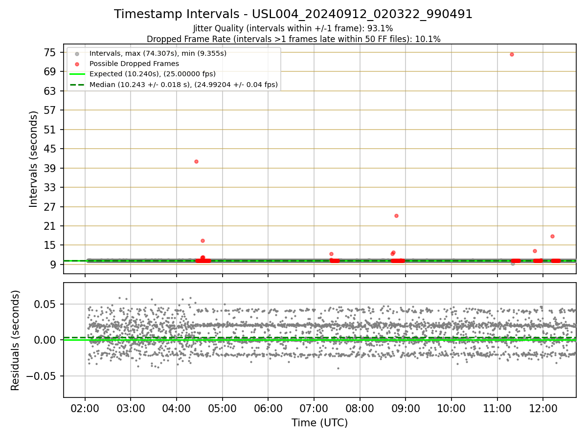Click the y-axis tick label 9

pos(54,264)
